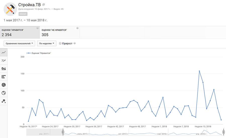The image size is (226, 138).
Task: Click the external link icon beside Стройка.ТВ
Action: (43, 5)
